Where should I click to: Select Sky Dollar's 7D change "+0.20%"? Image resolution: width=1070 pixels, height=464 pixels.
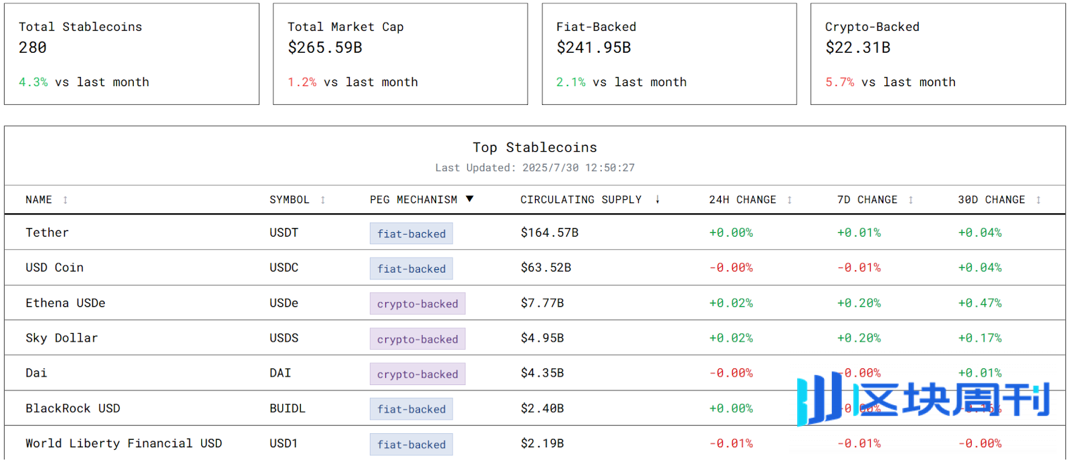859,338
